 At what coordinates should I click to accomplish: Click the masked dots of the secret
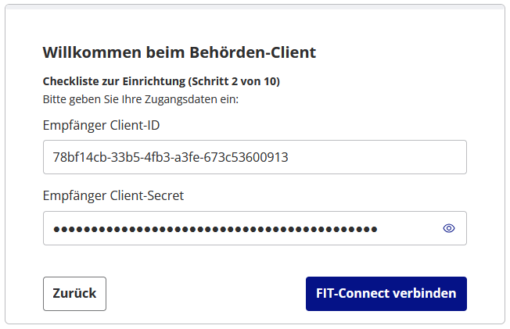(215, 229)
